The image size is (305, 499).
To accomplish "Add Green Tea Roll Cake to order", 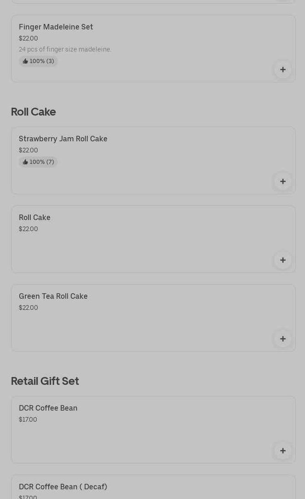I will pos(282,339).
